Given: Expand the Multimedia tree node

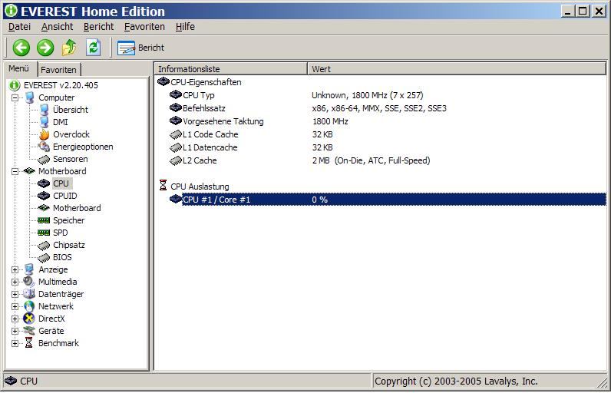Looking at the screenshot, I should click(15, 282).
